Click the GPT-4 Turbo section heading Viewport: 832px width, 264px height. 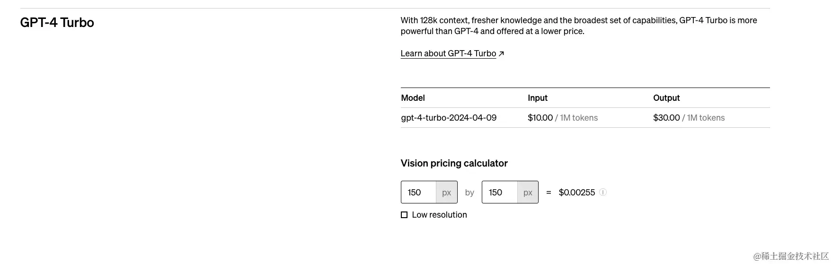click(x=57, y=23)
